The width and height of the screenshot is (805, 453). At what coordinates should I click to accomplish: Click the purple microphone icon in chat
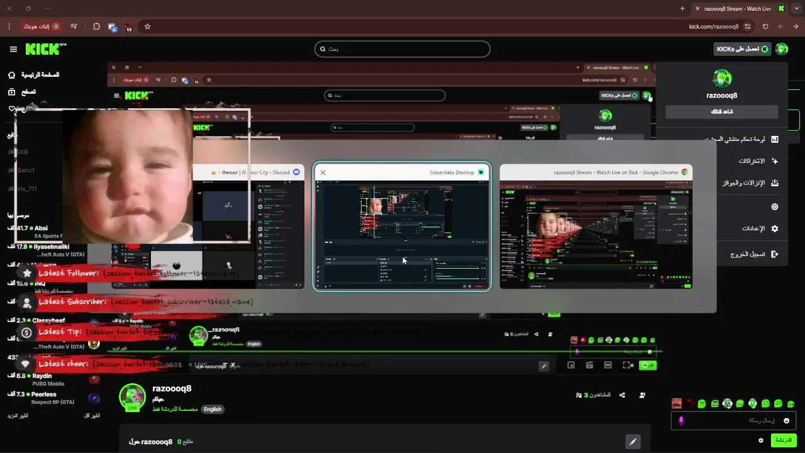pos(681,420)
